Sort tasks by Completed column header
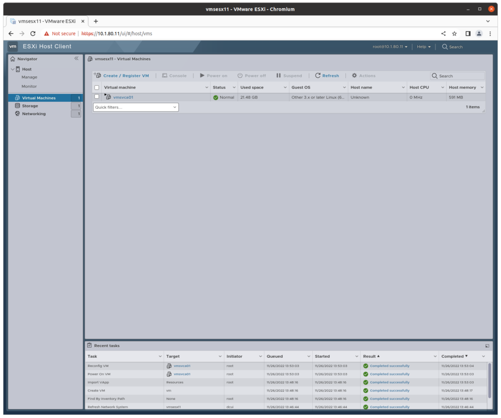Viewport: 501px width, 418px height. point(454,356)
